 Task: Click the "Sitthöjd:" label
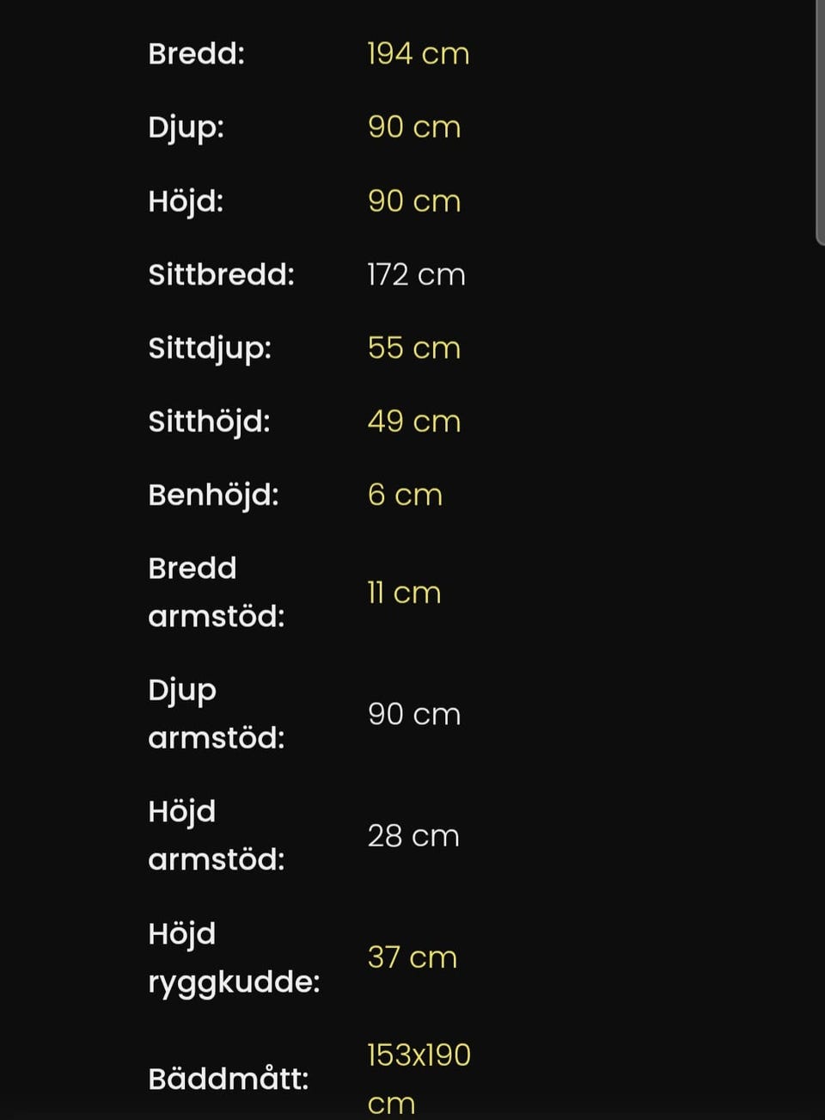(x=209, y=422)
